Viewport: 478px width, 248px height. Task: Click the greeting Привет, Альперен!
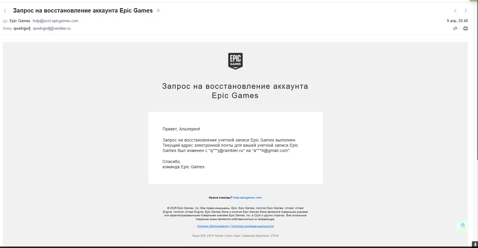[x=181, y=129]
